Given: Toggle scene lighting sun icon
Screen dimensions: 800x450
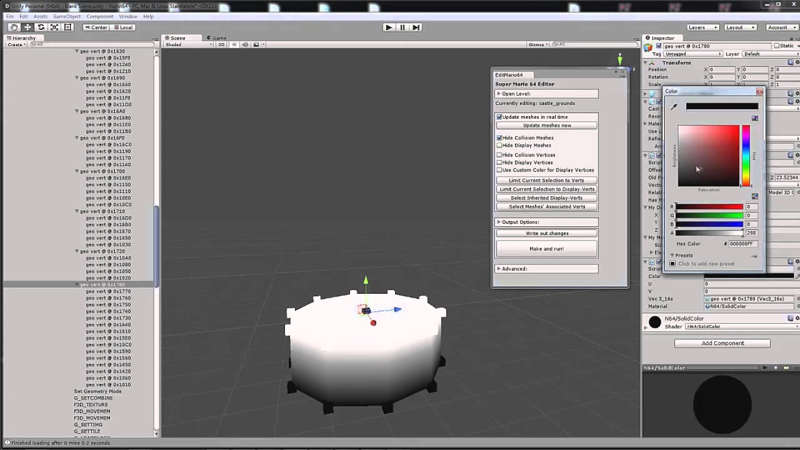Looking at the screenshot, I should 236,45.
